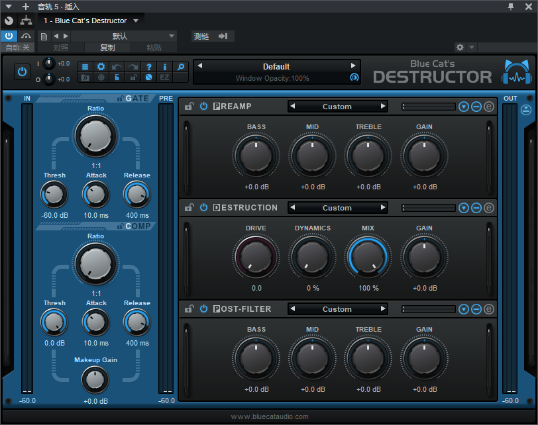Toggle PREAMP section power button
This screenshot has height=425, width=538.
click(x=204, y=106)
